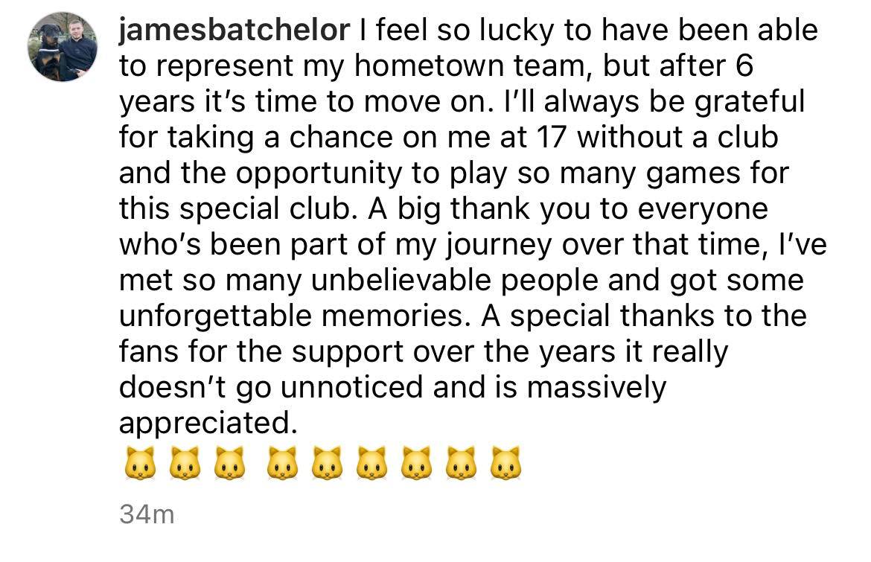Click the fifth cat emoji in the row

[327, 463]
